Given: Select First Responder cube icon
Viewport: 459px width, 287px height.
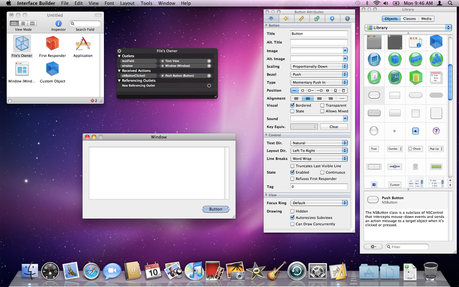Looking at the screenshot, I should pos(52,44).
